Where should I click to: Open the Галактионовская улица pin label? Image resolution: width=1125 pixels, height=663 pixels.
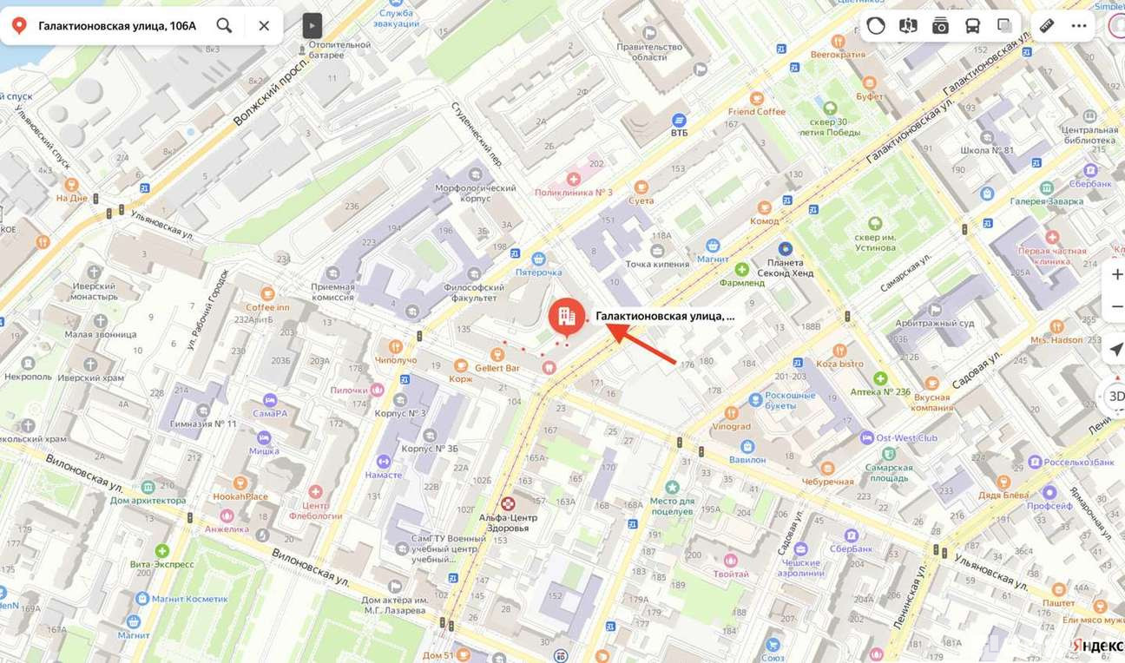tap(665, 317)
